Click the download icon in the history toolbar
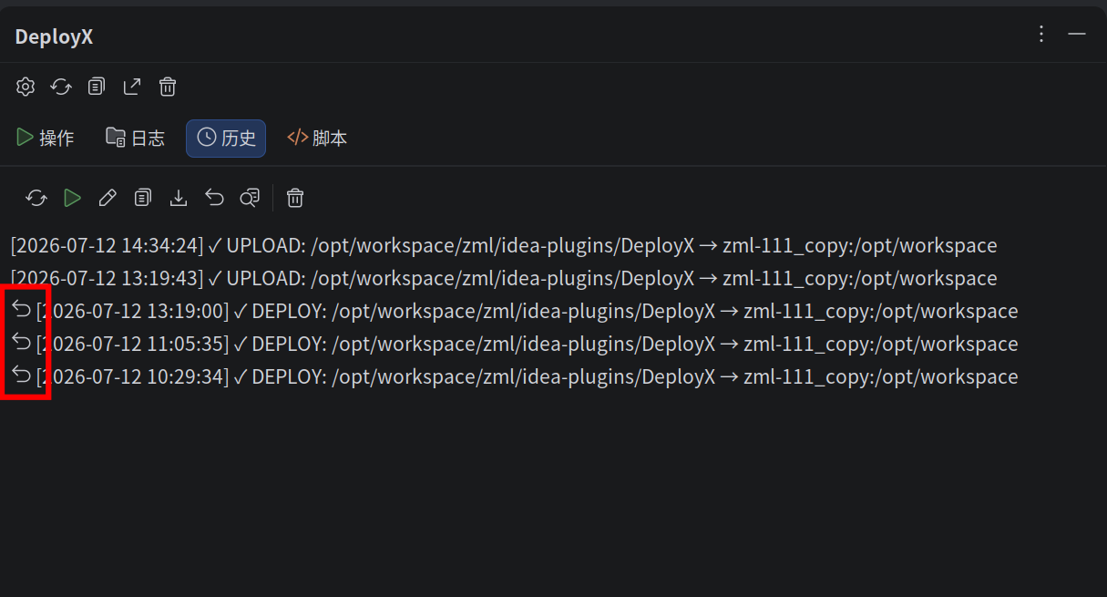 179,198
